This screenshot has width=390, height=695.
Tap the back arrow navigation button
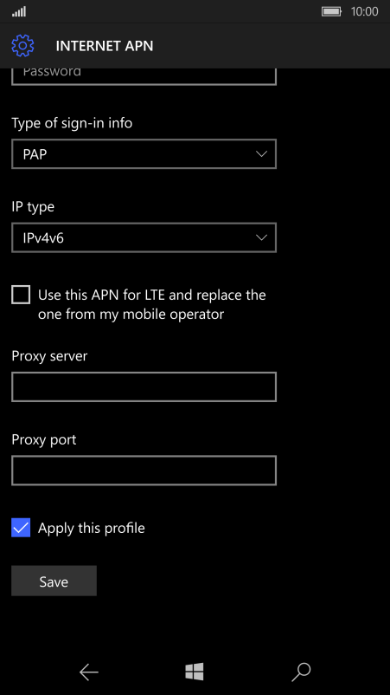(88, 672)
